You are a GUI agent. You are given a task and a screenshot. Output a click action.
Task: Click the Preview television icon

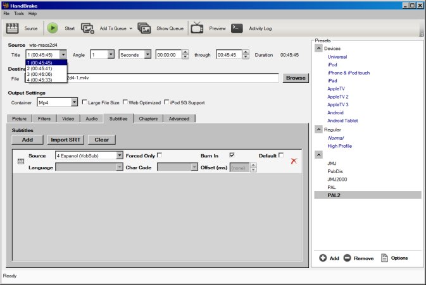(197, 28)
